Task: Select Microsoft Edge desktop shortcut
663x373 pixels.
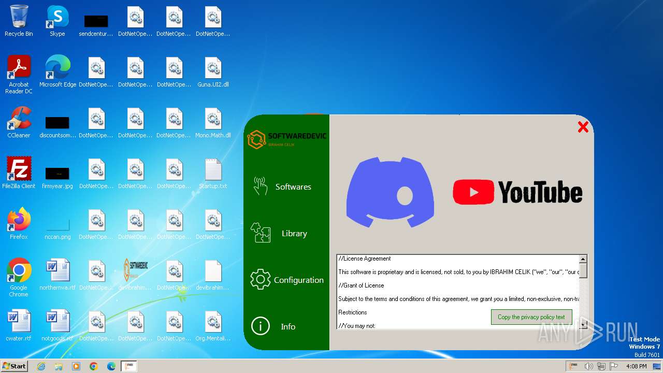Action: [57, 72]
